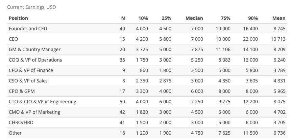290x139 pixels.
Task: Click the 75% column header
Action: [x=225, y=18]
